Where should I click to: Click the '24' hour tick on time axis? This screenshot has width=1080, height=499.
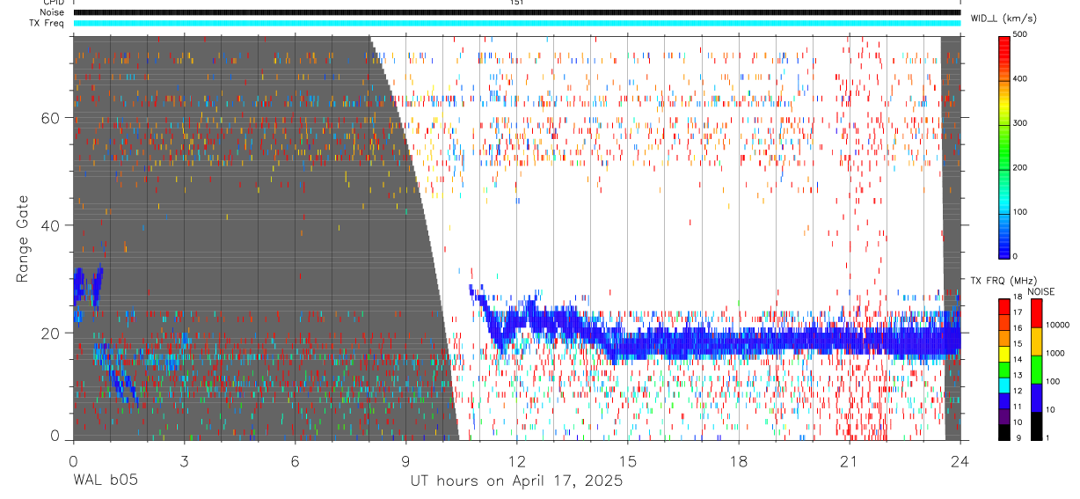(x=960, y=460)
